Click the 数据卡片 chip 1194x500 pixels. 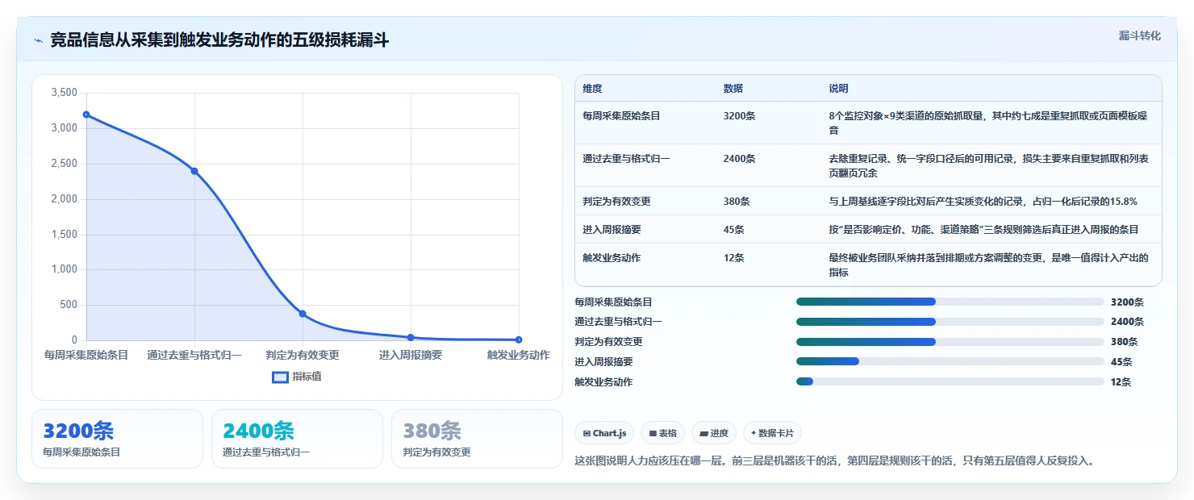(x=772, y=433)
